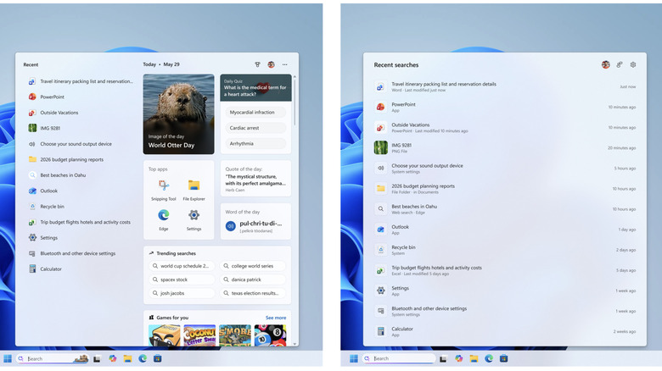Open 'Travel itinerary packing list' in Recent searches panel

[x=505, y=86]
